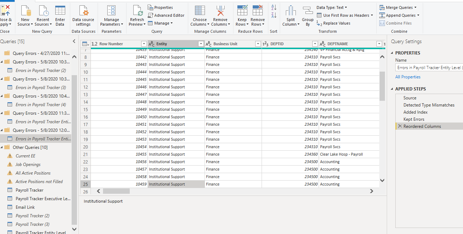Select the Email Link query

(25, 207)
